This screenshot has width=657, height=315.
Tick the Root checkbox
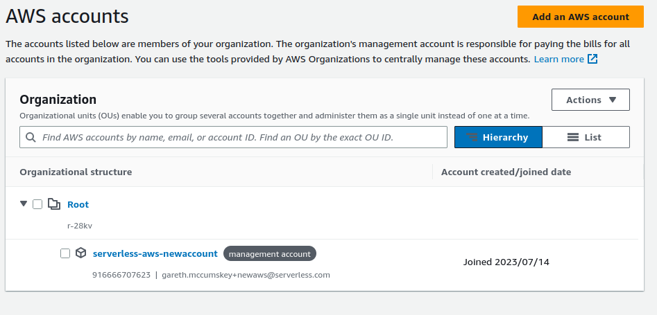[37, 204]
